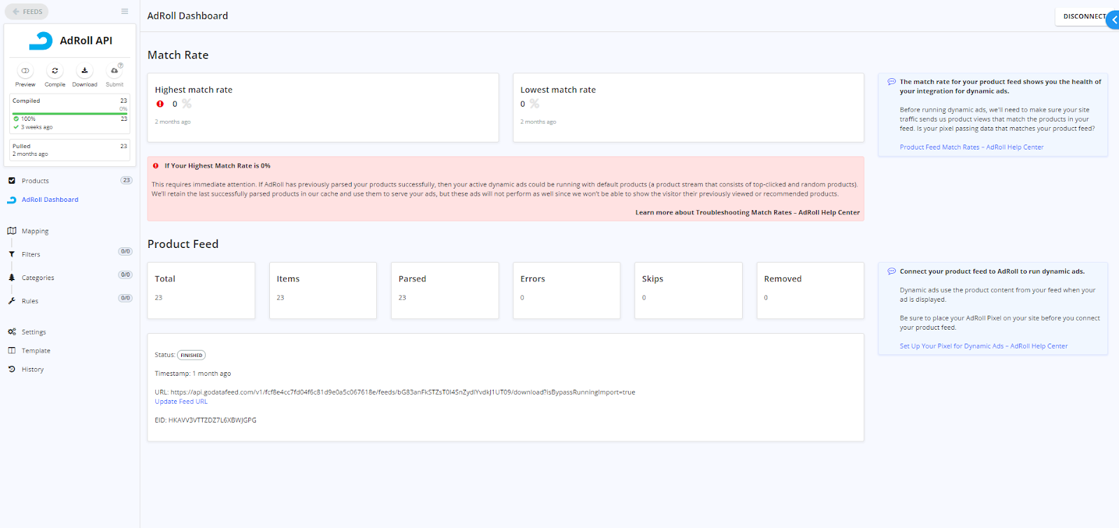The height and width of the screenshot is (528, 1119).
Task: Collapse sidebar with the hamburger menu icon
Action: [x=124, y=12]
